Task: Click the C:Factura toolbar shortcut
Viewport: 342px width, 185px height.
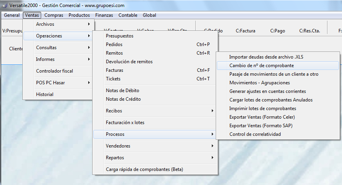Action: pos(246,30)
